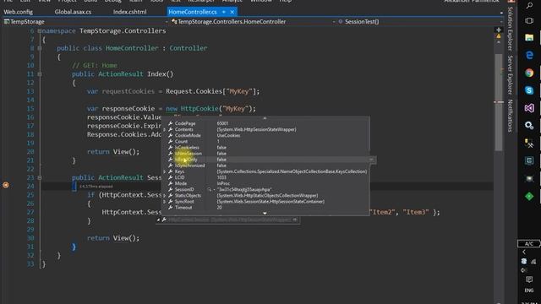This screenshot has height=304, width=541.
Task: Collapse the parent HttpContext.Session data tip
Action: (x=158, y=220)
